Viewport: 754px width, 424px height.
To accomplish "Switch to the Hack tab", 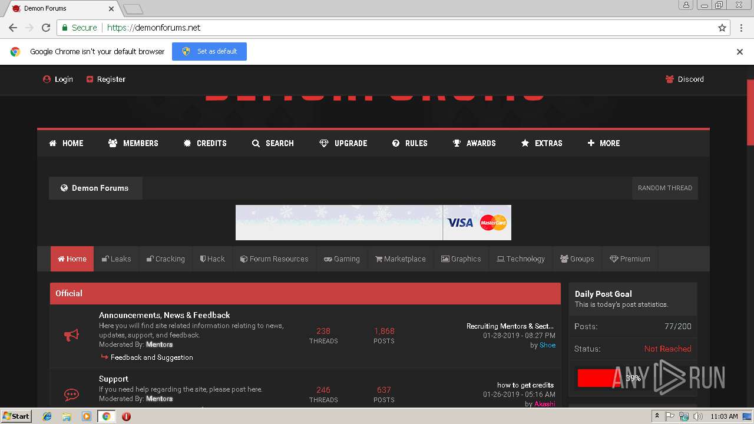I will (212, 259).
